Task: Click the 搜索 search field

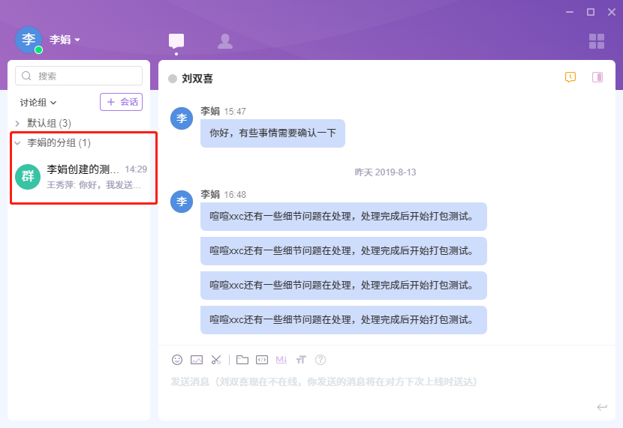Action: click(79, 76)
